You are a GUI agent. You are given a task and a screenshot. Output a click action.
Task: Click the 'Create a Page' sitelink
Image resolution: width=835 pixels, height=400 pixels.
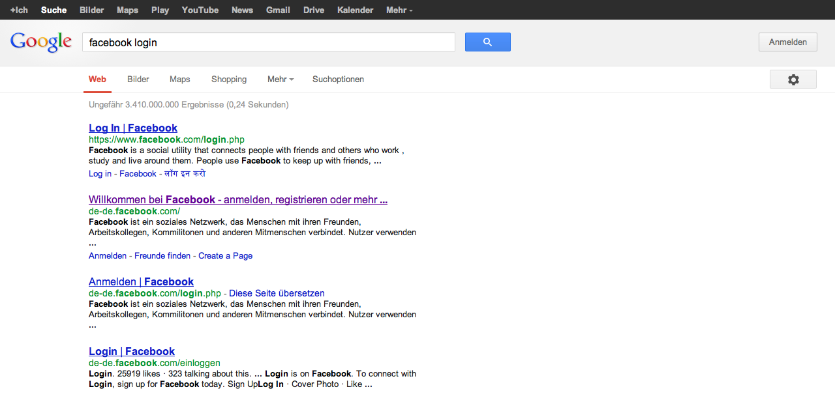(x=225, y=256)
